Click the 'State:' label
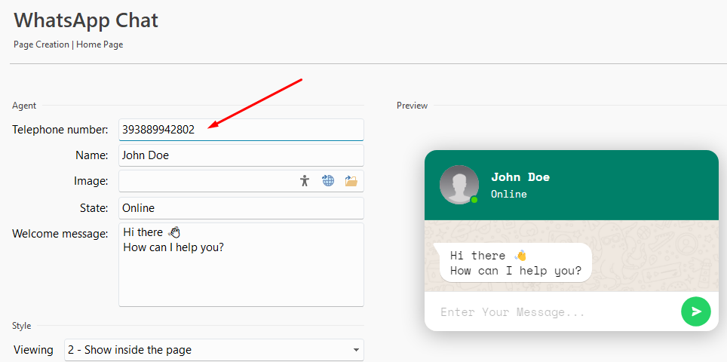The height and width of the screenshot is (362, 727). point(94,208)
